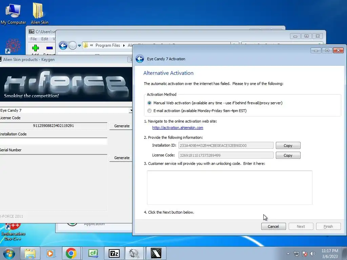
Task: Close the Eye Candy 7 Activation dialog
Action: click(338, 50)
